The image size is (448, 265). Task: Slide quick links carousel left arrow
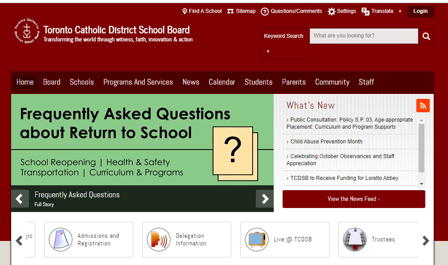[19, 241]
